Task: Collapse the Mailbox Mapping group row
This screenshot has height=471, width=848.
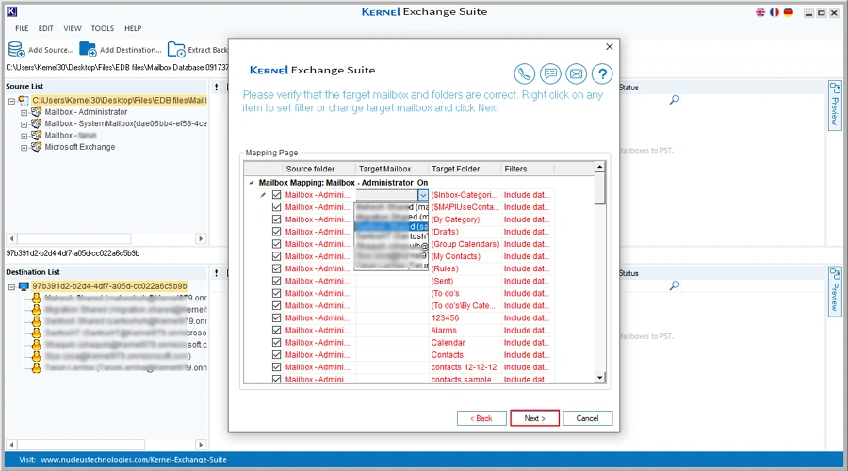Action: pyautogui.click(x=251, y=183)
